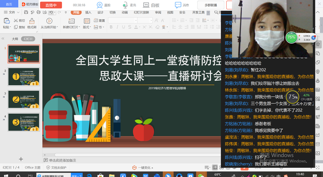Click the 格式刷 format painter icon

pyautogui.click(x=32, y=20)
